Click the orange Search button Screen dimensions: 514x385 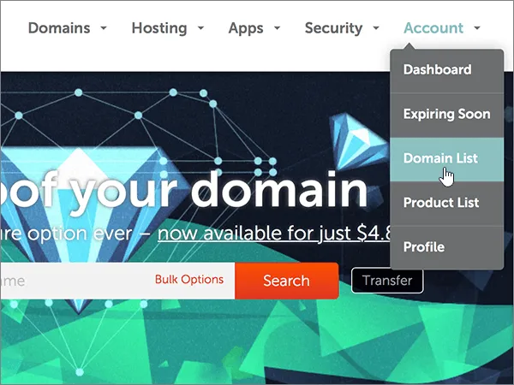(286, 281)
